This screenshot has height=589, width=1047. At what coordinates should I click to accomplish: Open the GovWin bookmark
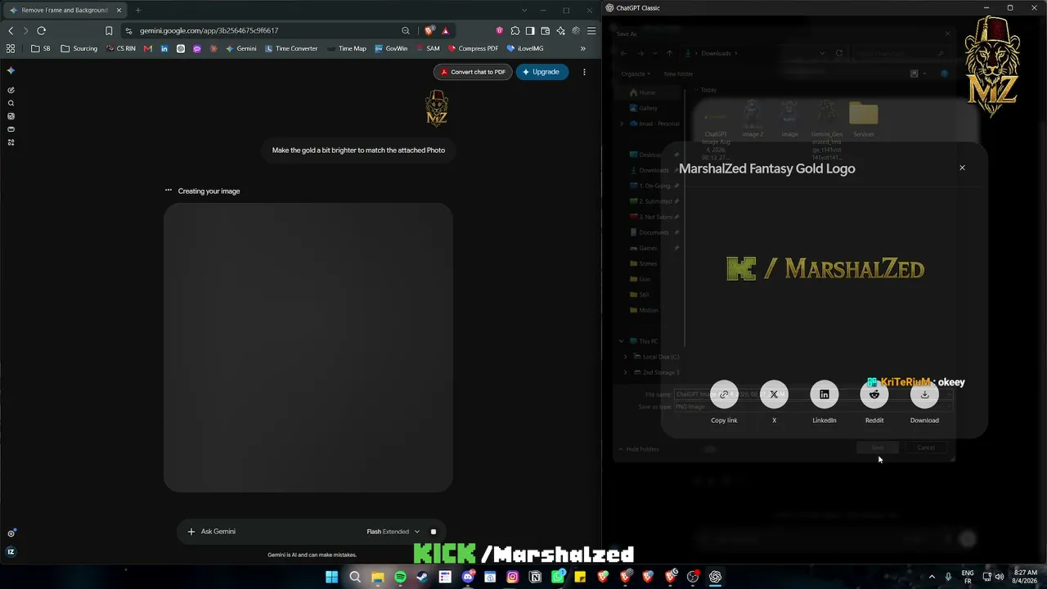pyautogui.click(x=391, y=48)
